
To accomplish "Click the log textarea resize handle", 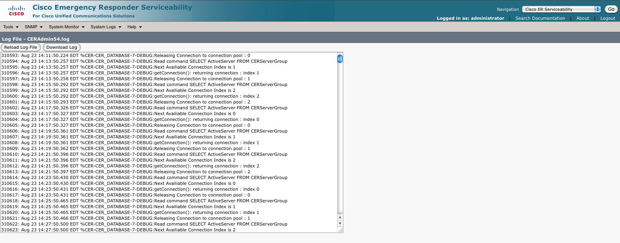I will click(340, 230).
